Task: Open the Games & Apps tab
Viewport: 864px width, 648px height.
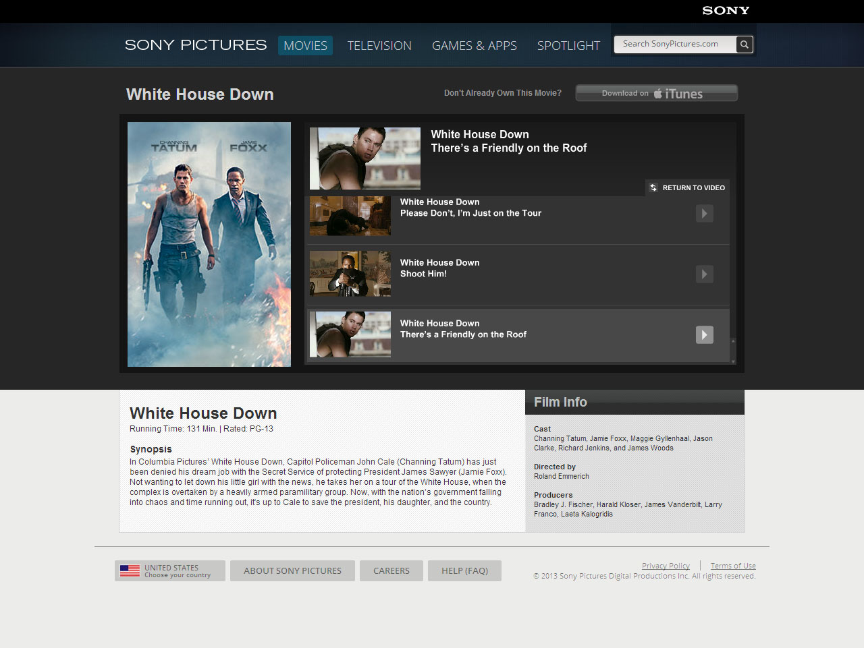Action: tap(475, 45)
